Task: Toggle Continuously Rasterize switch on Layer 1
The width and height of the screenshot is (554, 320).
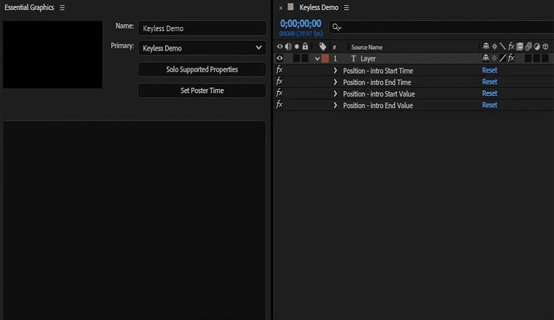Action: [x=494, y=58]
